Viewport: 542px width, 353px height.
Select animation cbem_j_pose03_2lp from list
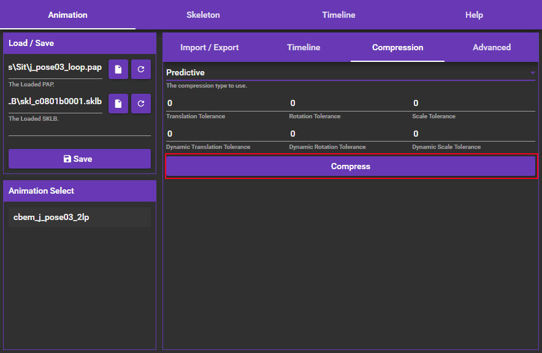(x=80, y=217)
